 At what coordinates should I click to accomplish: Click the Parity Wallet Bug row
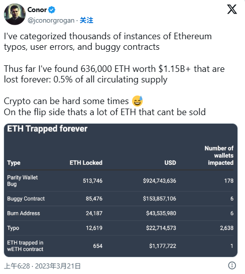[120, 180]
